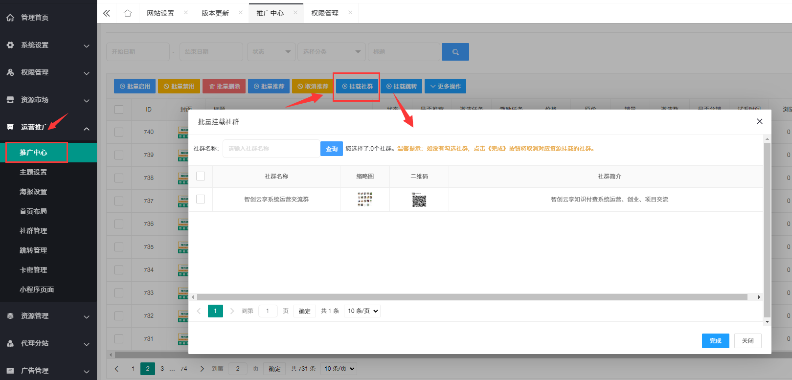Go to next page arrow in dialog pagination
Image resolution: width=792 pixels, height=380 pixels.
click(232, 311)
